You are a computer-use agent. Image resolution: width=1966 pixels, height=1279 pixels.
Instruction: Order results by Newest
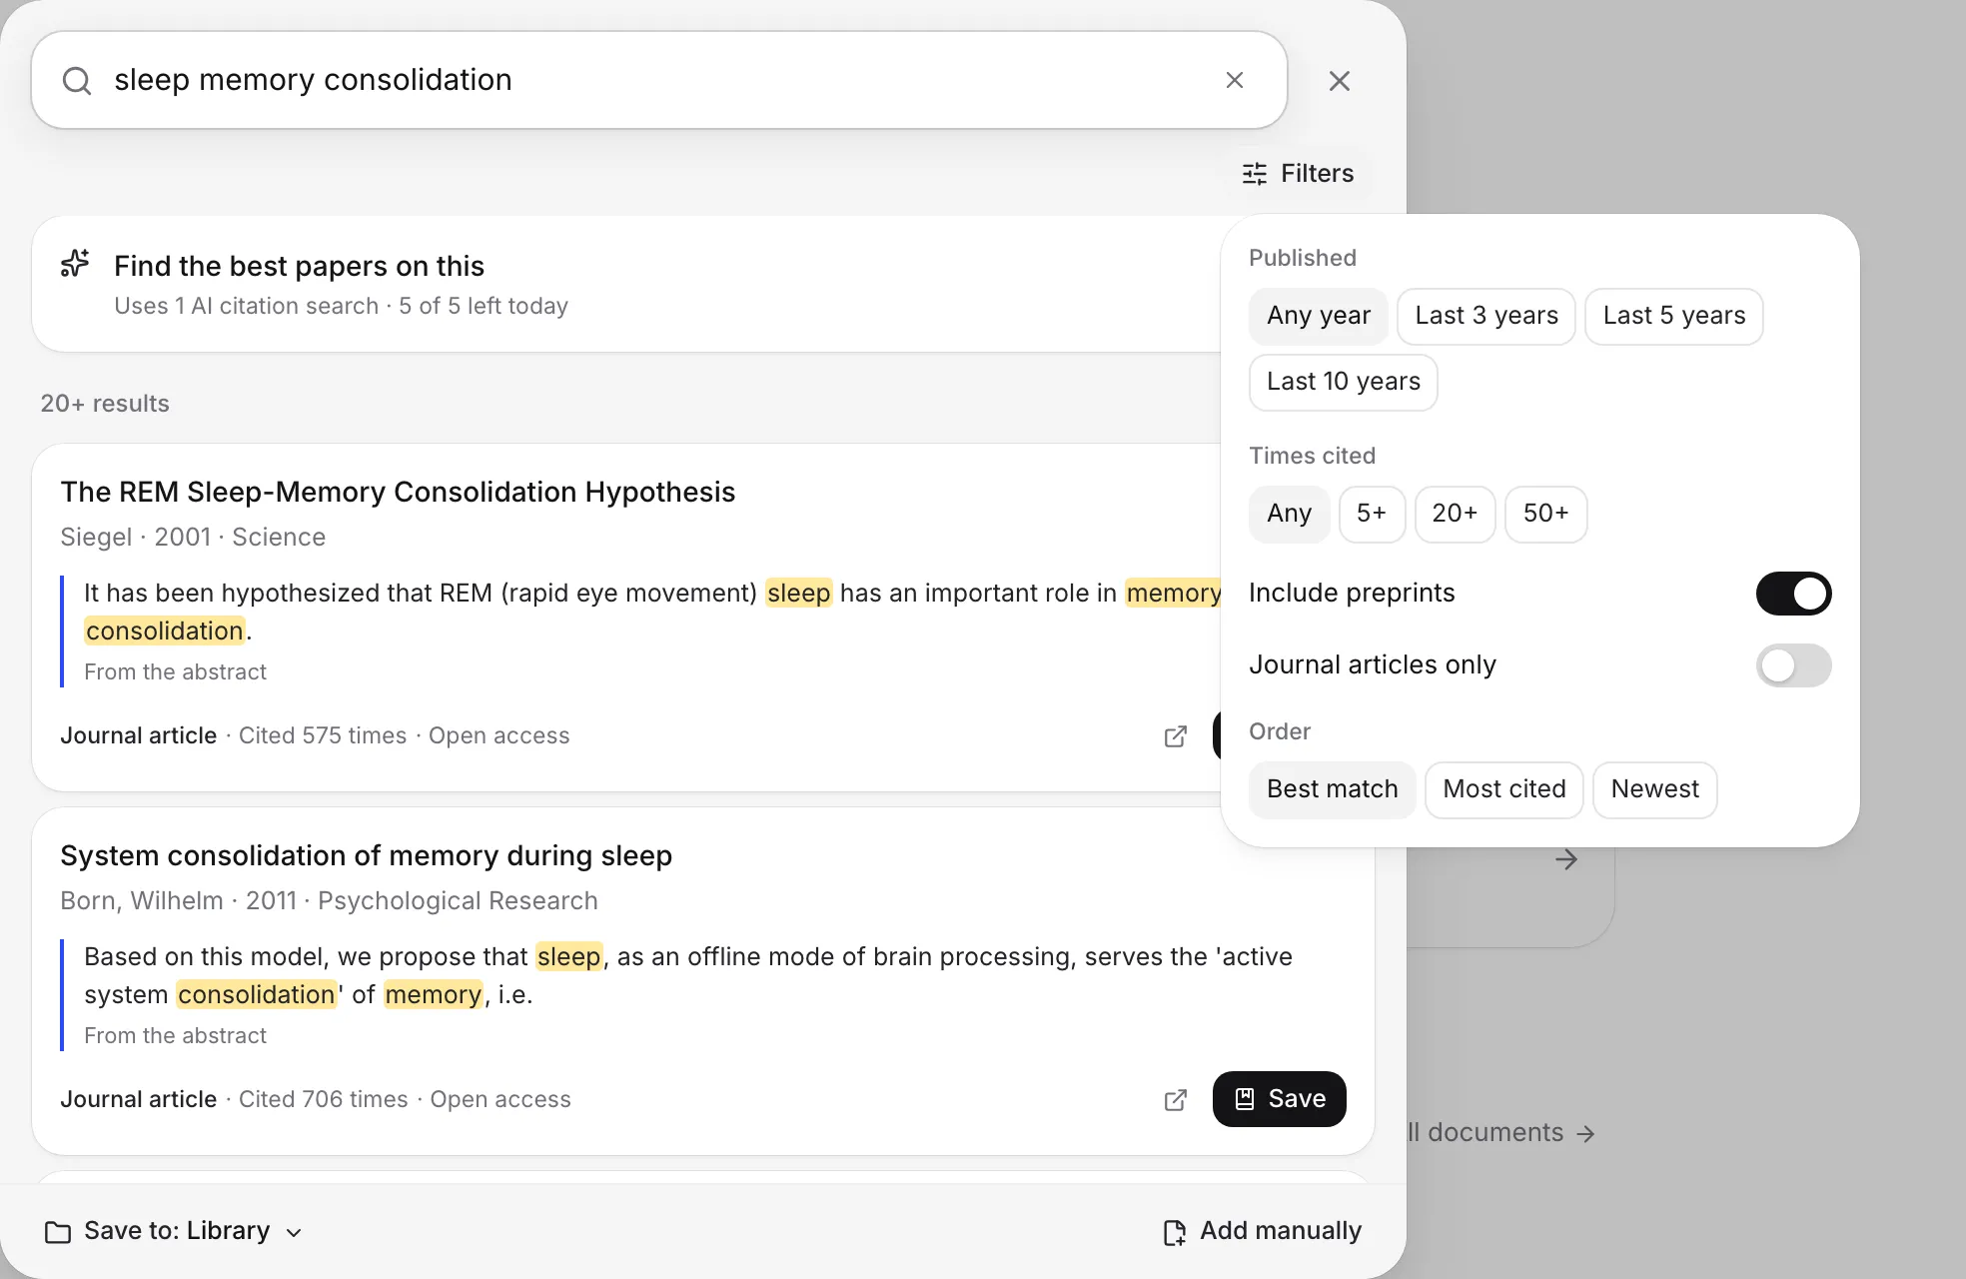click(x=1655, y=790)
